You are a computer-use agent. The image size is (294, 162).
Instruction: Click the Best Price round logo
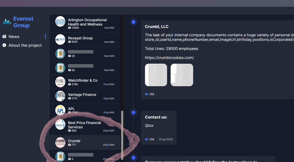click(x=60, y=124)
